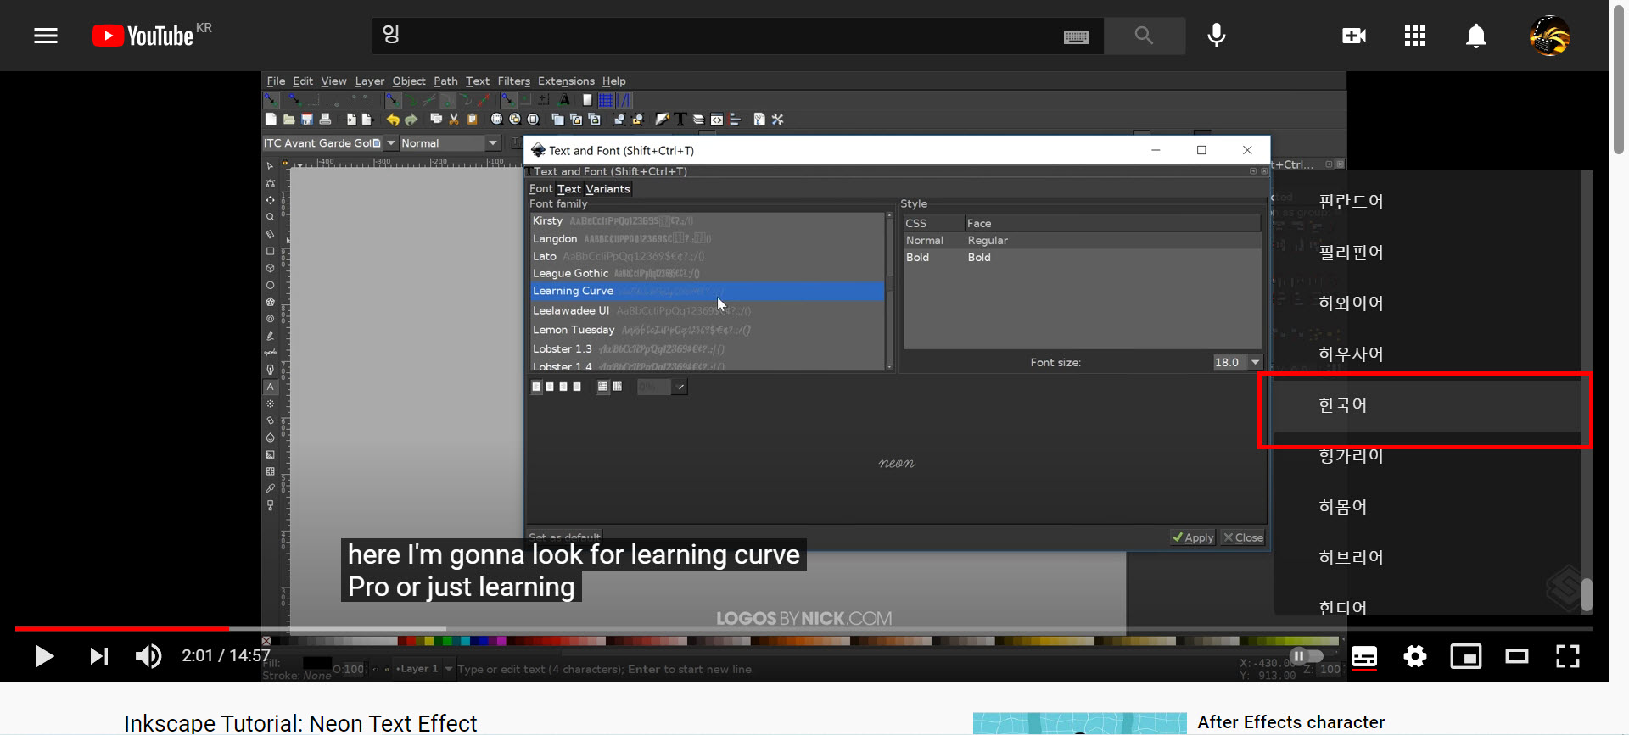Click Inkscape's Redo arrow icon
Viewport: 1629px width, 735px height.
tap(411, 120)
